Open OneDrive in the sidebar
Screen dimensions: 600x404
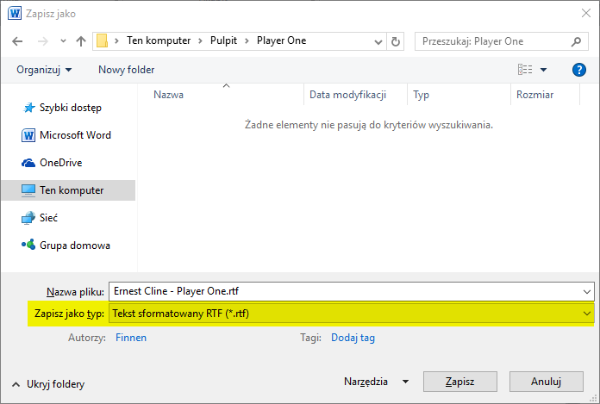[61, 163]
